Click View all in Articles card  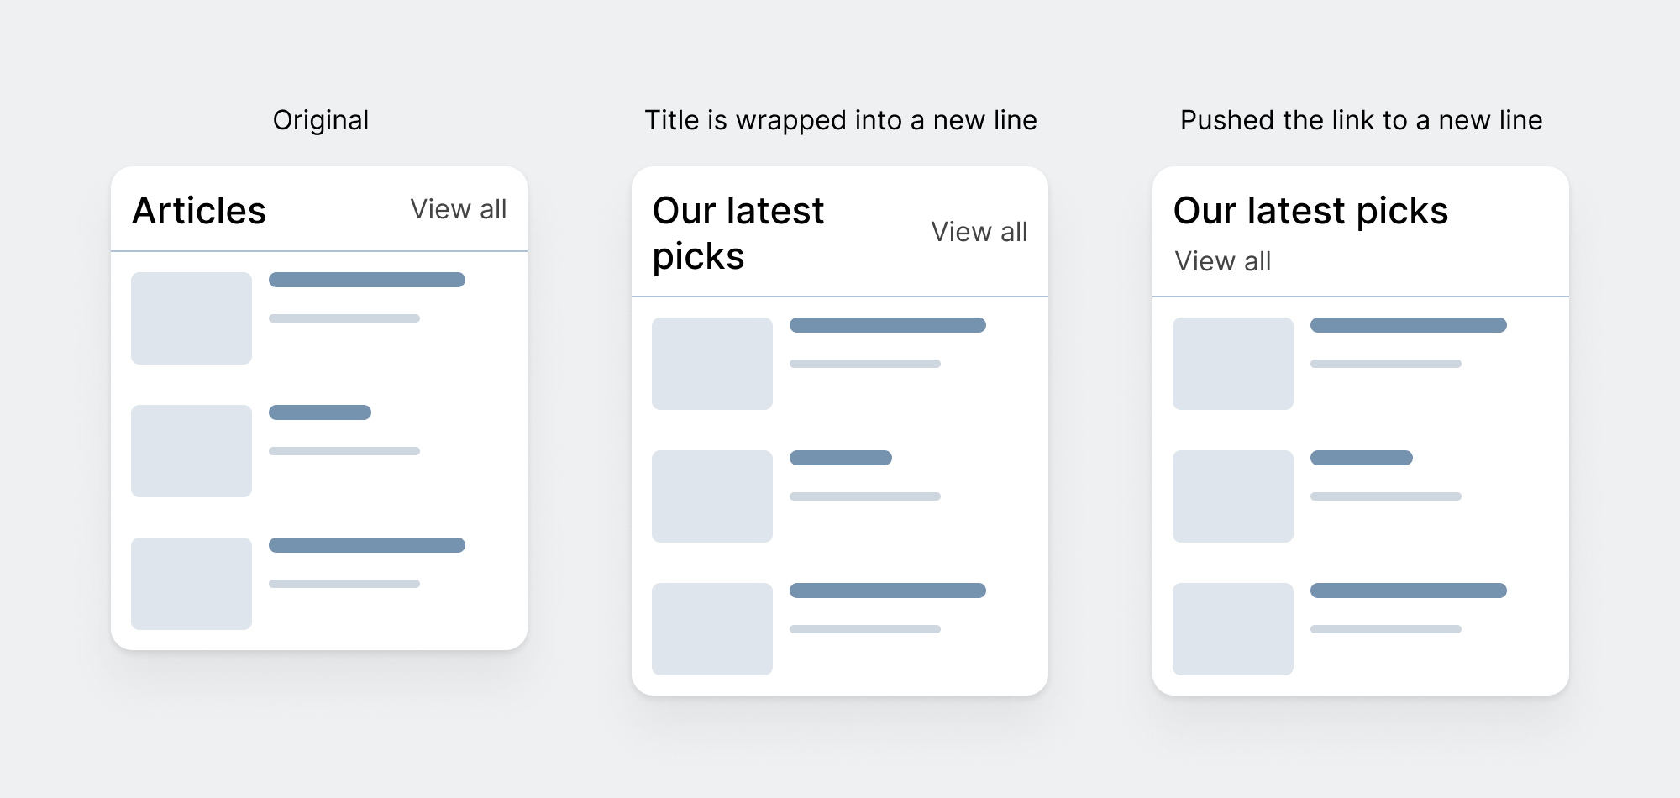click(x=458, y=209)
